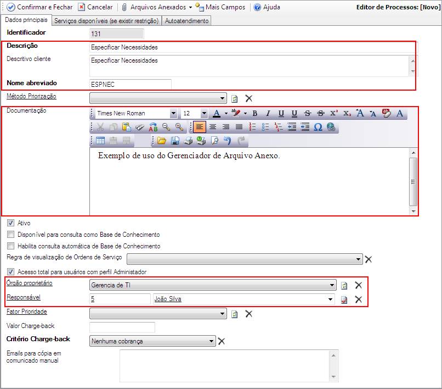Insert numbered list
Image resolution: width=442 pixels, height=389 pixels.
point(252,127)
